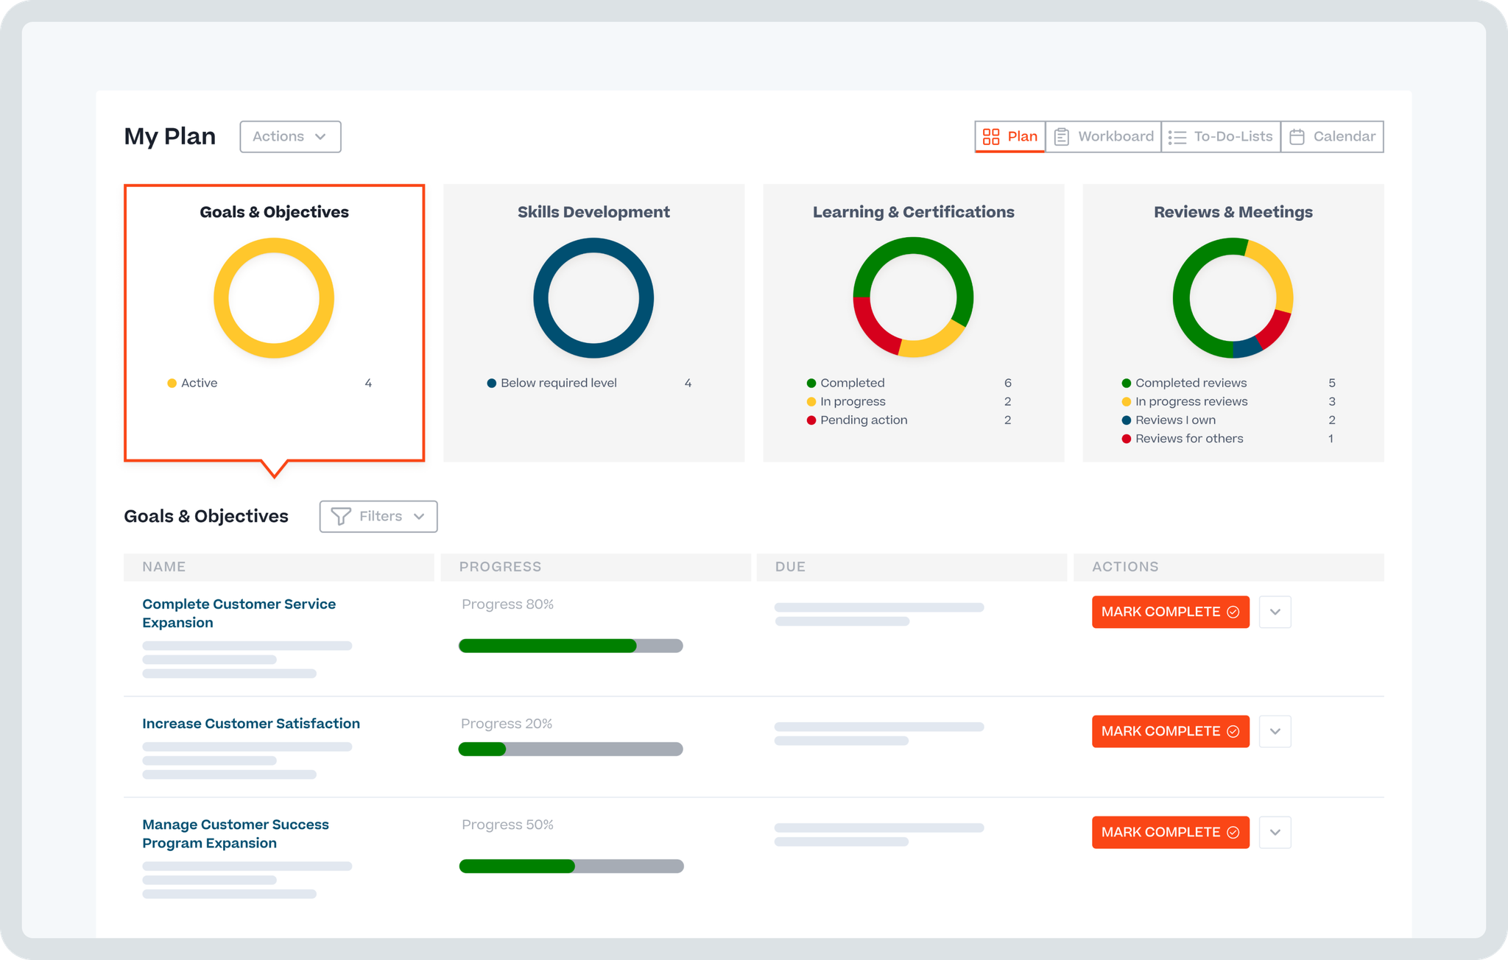Click the Calendar icon in view switcher

coord(1297,137)
